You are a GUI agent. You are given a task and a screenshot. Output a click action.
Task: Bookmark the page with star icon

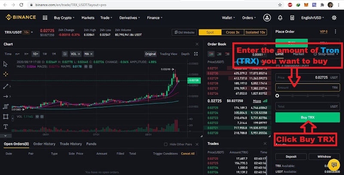click(x=280, y=5)
